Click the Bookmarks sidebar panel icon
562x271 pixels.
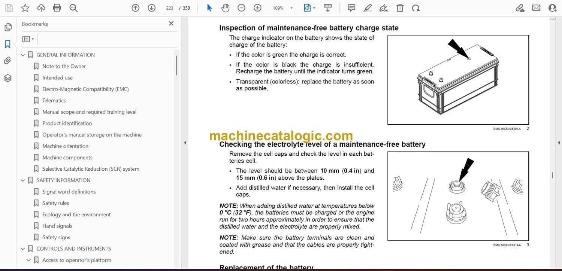[x=7, y=44]
